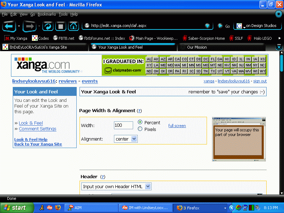
Task: Open the Header HTML type dropdown
Action: [x=116, y=186]
